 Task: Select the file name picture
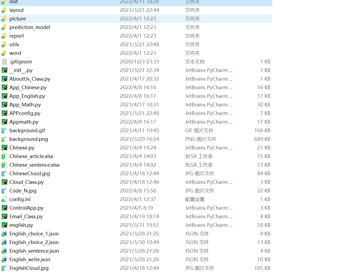(18, 19)
